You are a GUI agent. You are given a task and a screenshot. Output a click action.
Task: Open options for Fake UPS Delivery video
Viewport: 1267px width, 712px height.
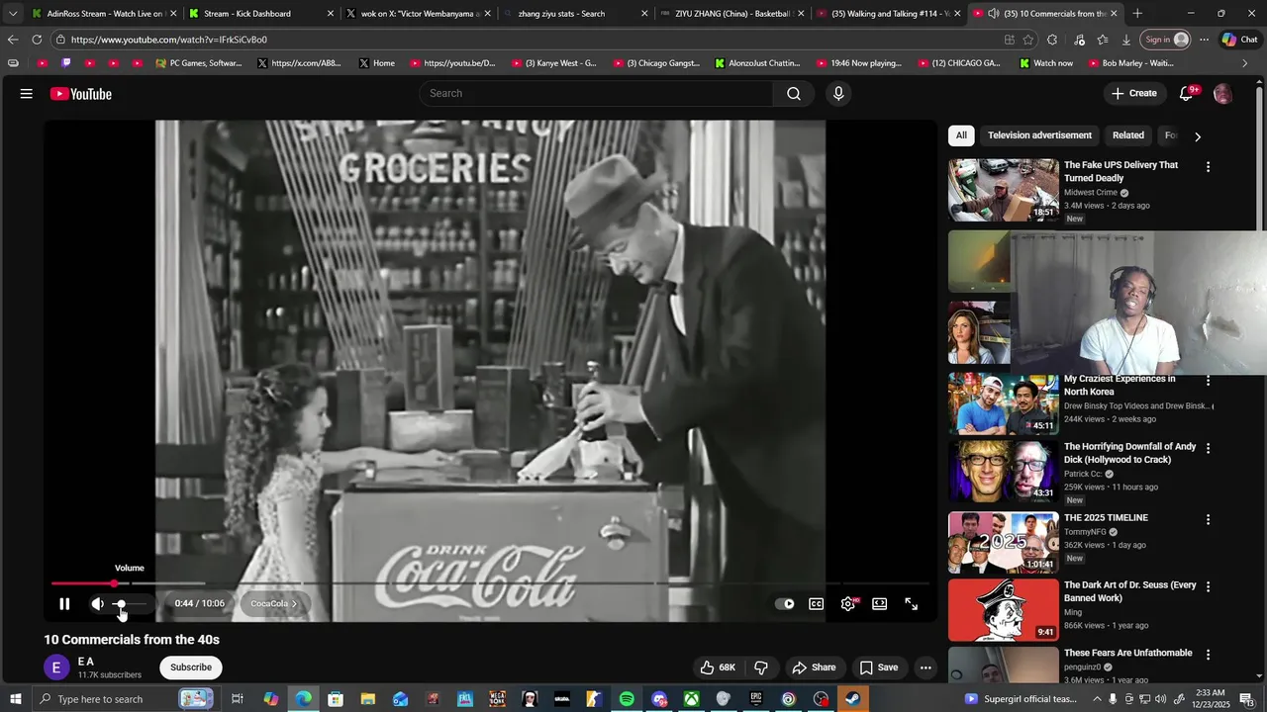coord(1208,167)
